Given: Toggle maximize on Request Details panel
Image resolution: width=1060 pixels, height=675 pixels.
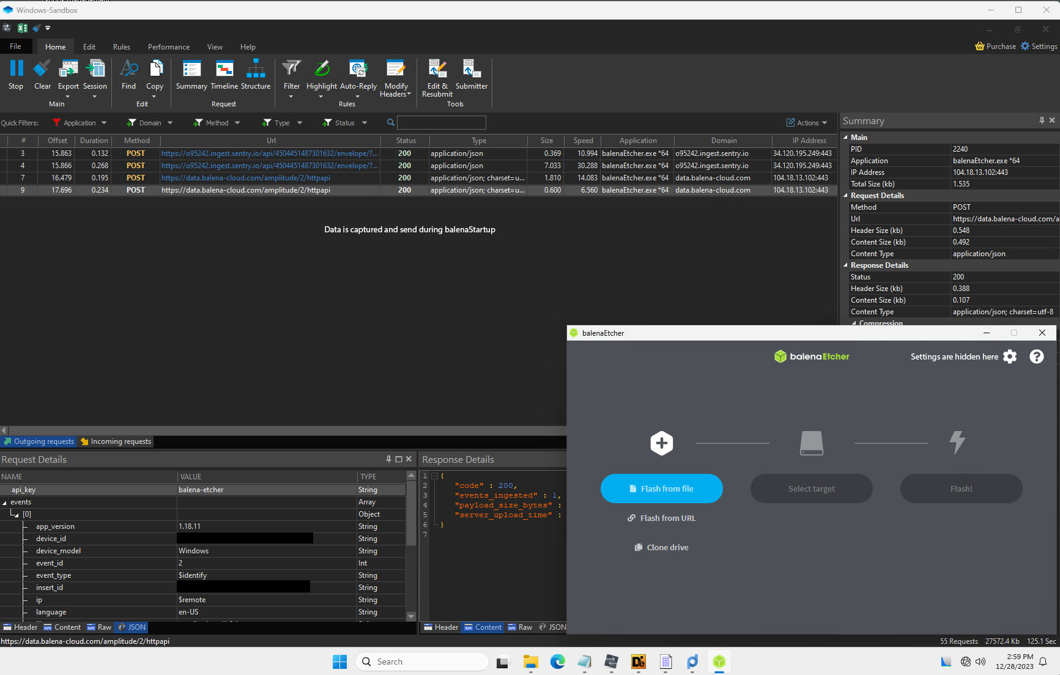Looking at the screenshot, I should click(399, 459).
